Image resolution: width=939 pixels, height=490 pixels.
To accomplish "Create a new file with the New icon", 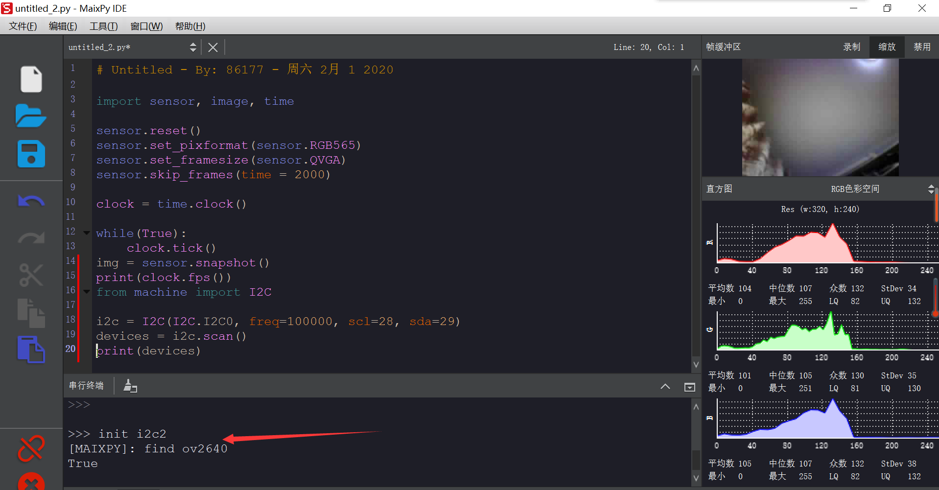I will [x=31, y=79].
